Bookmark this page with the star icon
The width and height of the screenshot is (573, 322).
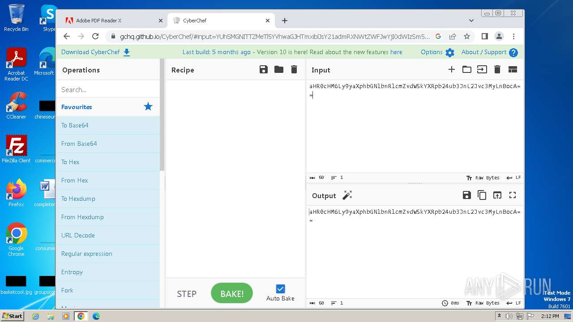(467, 36)
